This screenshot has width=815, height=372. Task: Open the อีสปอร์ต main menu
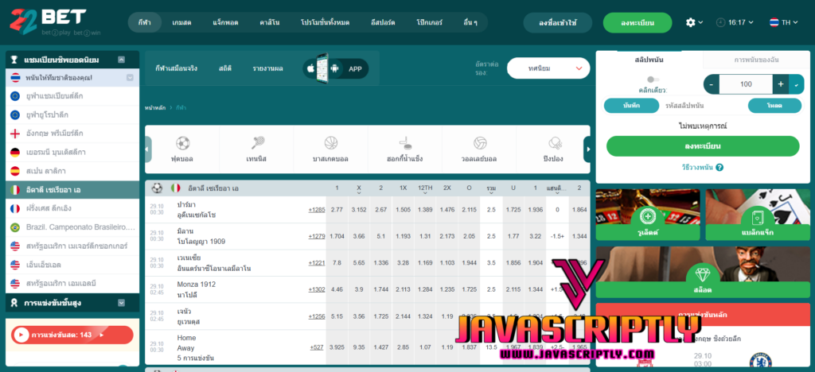384,22
